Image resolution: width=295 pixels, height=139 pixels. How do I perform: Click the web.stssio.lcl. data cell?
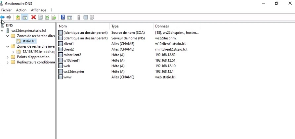[166, 77]
